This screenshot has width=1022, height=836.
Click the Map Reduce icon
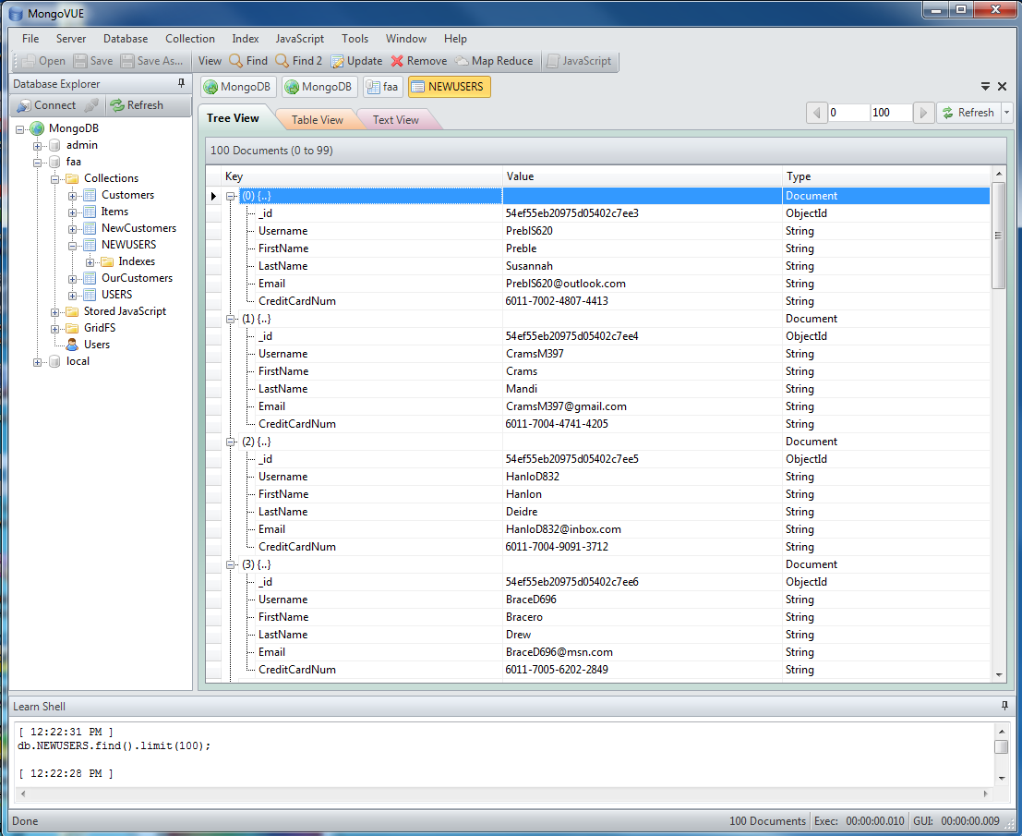(x=462, y=61)
